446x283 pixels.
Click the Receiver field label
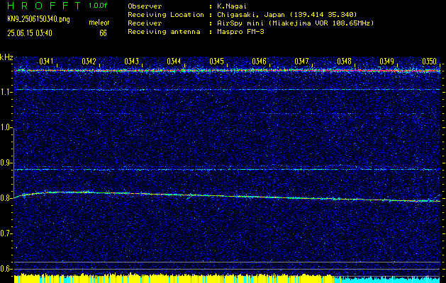(x=145, y=23)
